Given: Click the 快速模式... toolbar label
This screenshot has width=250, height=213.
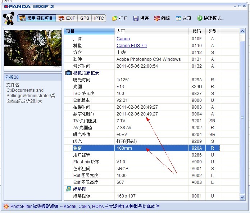Looking at the screenshot, I should [x=214, y=18].
